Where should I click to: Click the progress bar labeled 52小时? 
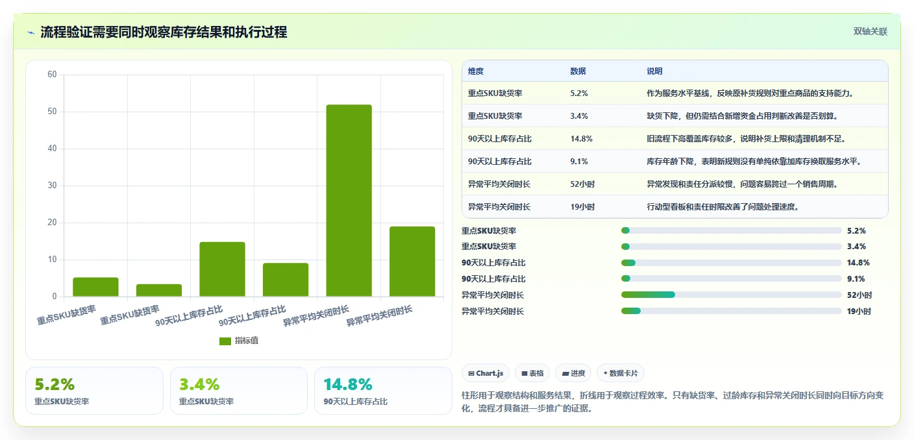pos(732,295)
